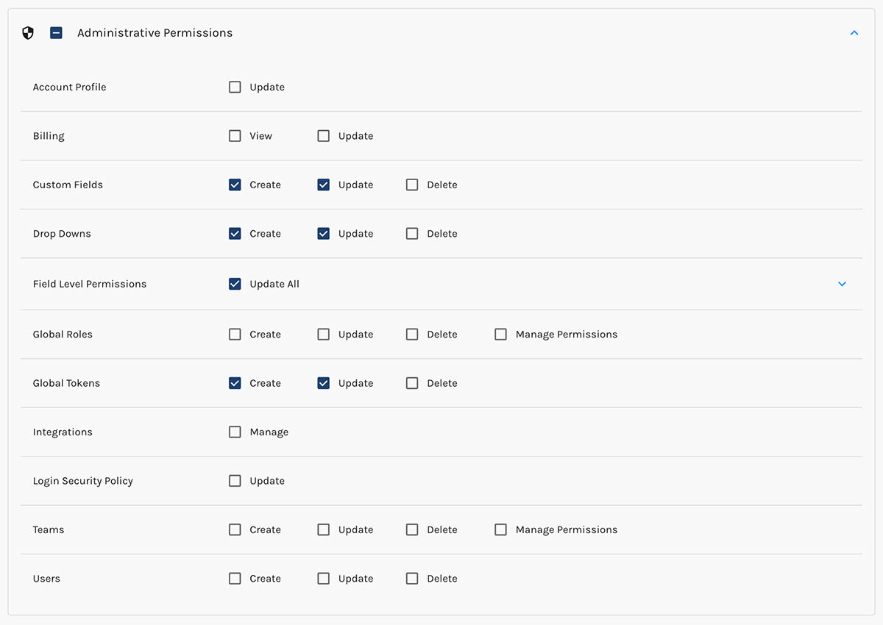
Task: Collapse the Administrative Permissions section
Action: (854, 32)
